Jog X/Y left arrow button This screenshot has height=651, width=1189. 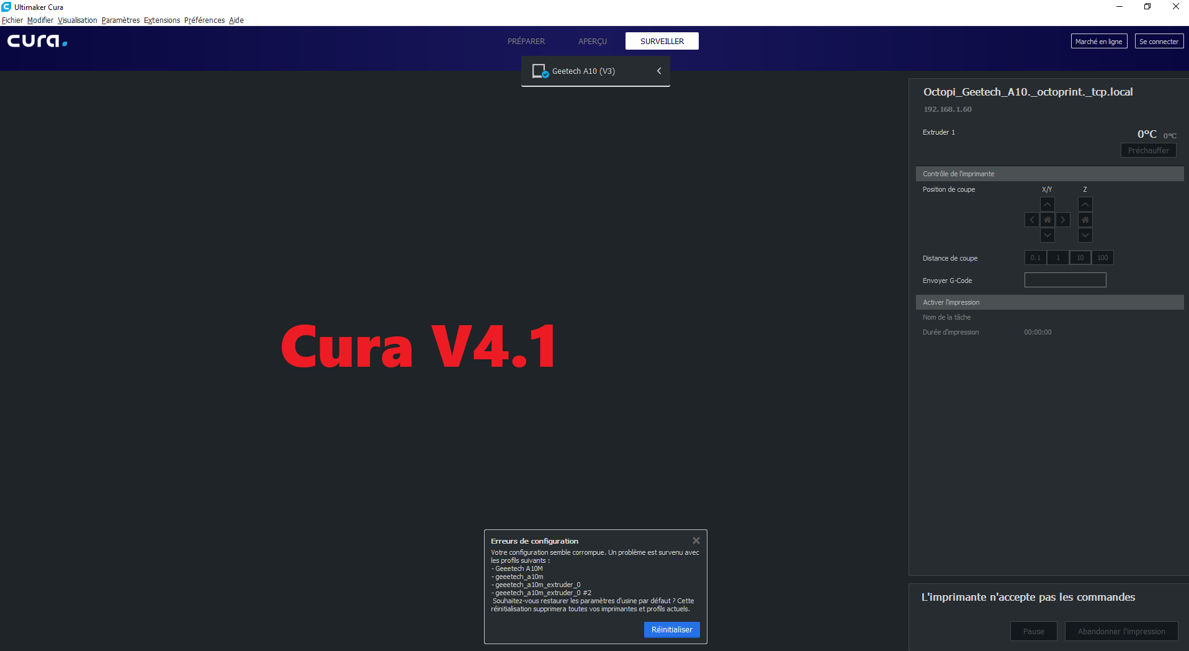(x=1032, y=220)
